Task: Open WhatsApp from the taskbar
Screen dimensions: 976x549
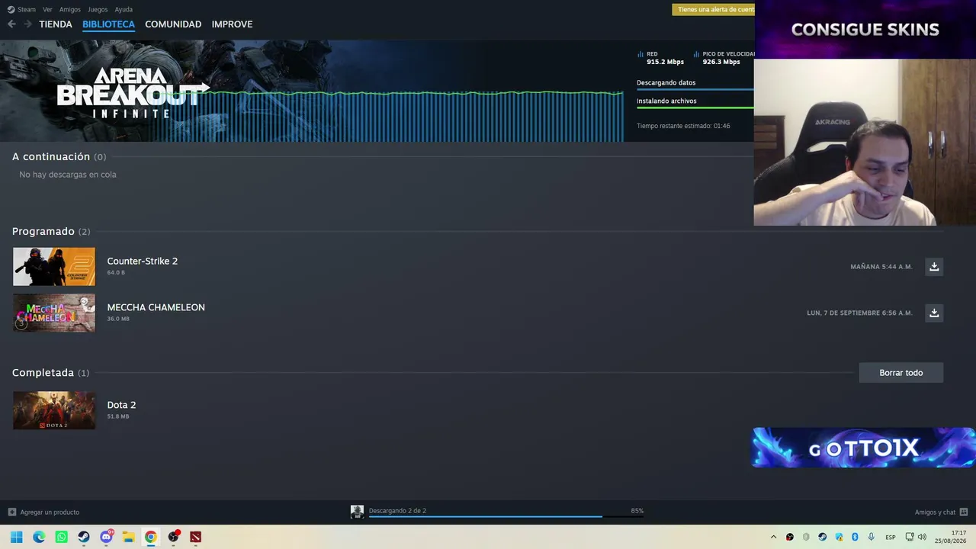Action: point(62,537)
